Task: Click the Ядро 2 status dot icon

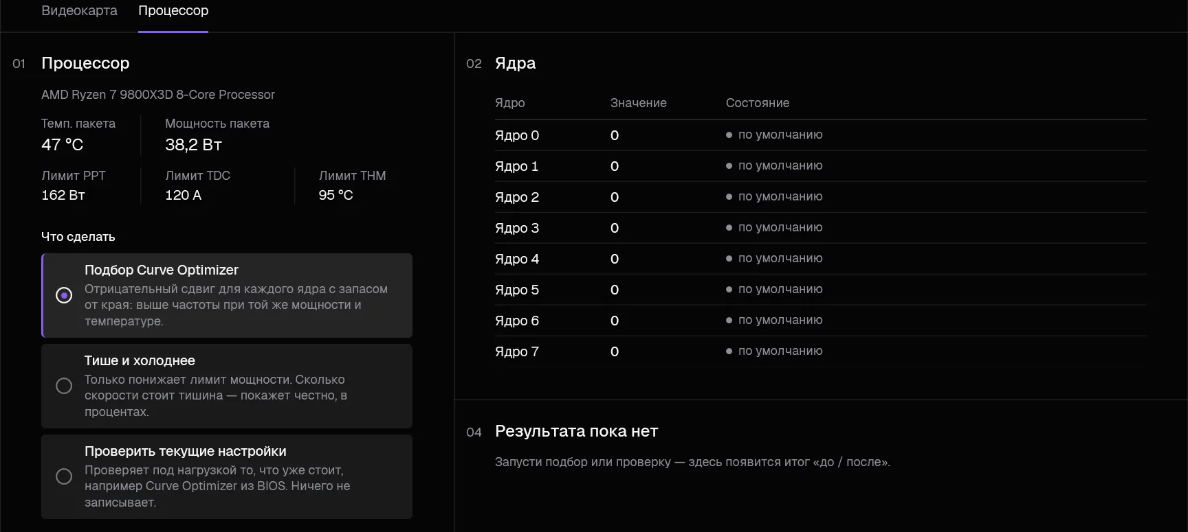Action: pyautogui.click(x=729, y=197)
